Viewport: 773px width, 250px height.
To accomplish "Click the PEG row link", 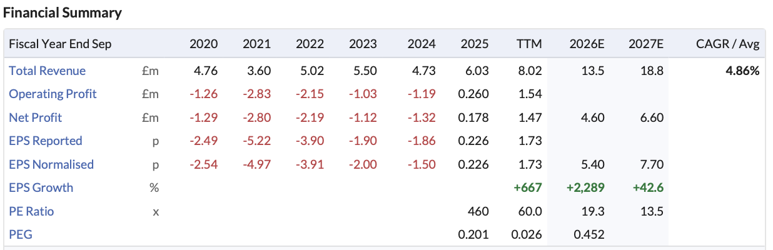I will point(20,235).
